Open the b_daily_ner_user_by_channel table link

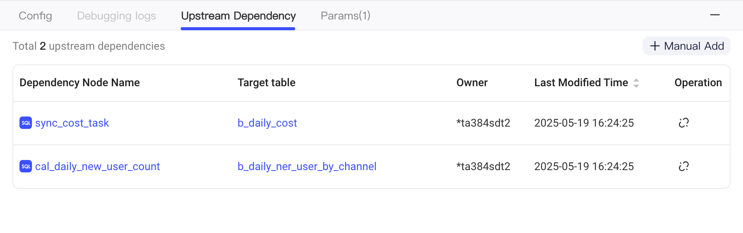(307, 166)
